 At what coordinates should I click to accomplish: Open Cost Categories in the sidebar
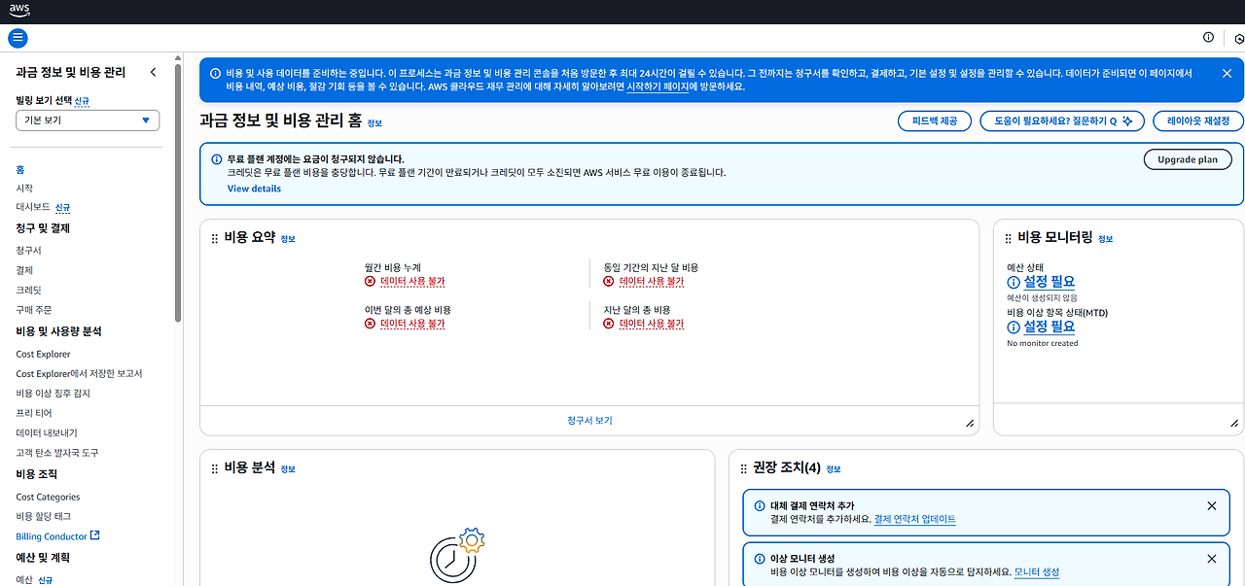click(48, 497)
